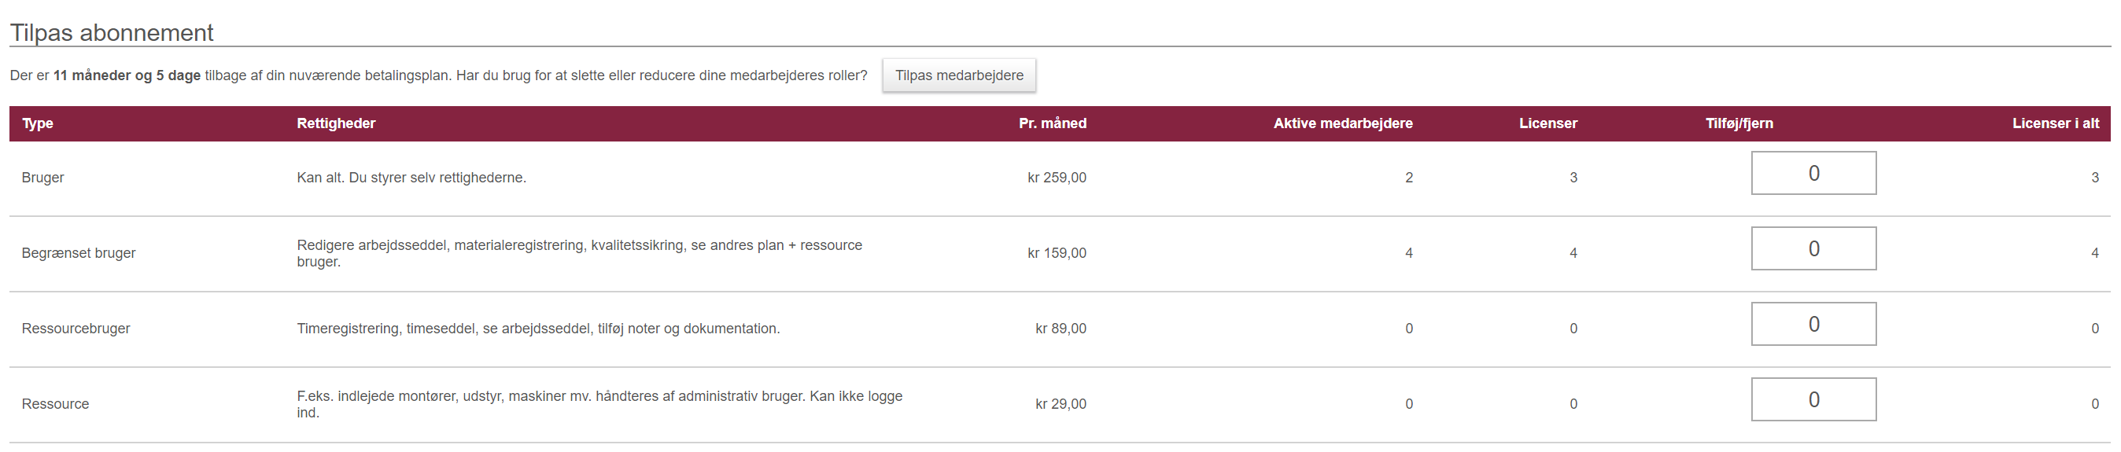Click the Licenser column header
This screenshot has height=452, width=2121.
1548,123
